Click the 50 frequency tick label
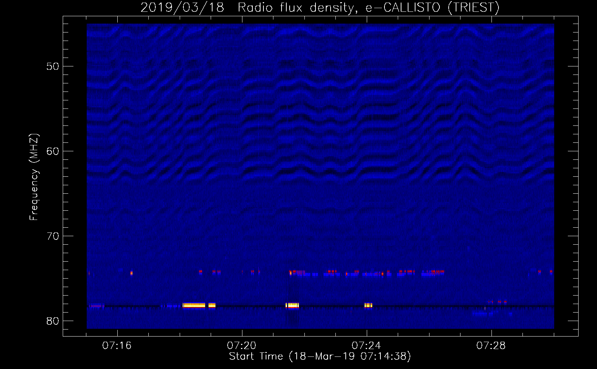 click(53, 66)
